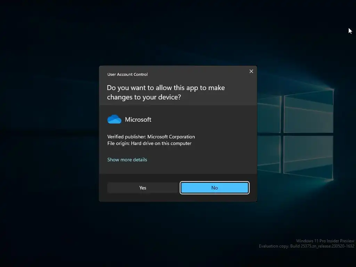Click the OneDrive cloud icon
The height and width of the screenshot is (267, 356).
coord(114,119)
